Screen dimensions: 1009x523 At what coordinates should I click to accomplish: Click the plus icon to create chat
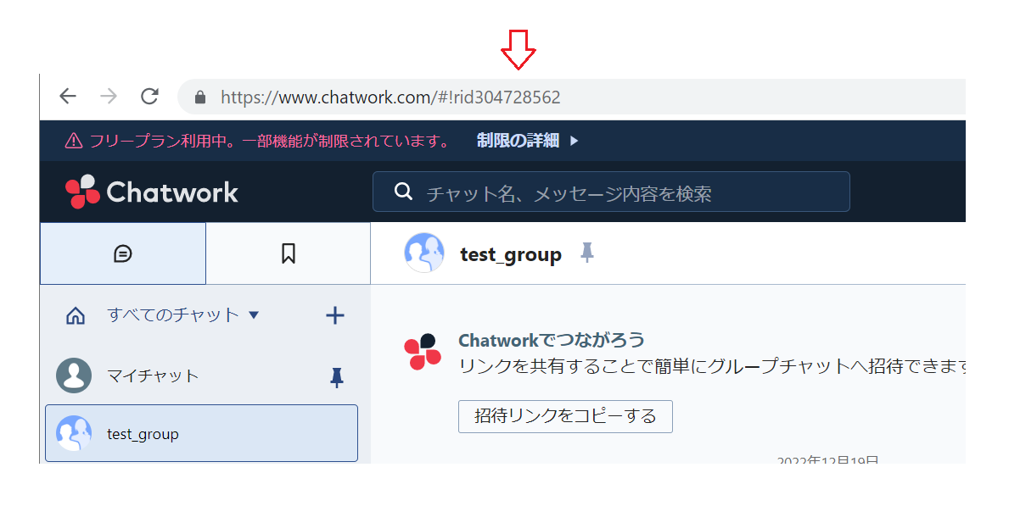(335, 315)
